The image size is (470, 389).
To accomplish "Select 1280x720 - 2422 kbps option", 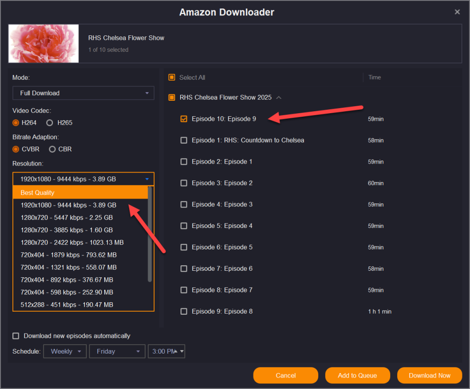I will [80, 242].
